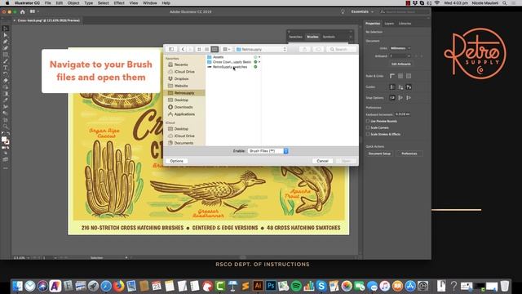
Task: Enable Scale Strokes & Effects checkbox
Action: [x=368, y=134]
